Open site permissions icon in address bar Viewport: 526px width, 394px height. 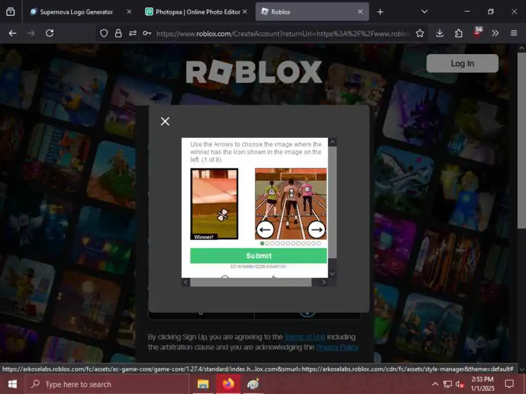pos(133,33)
